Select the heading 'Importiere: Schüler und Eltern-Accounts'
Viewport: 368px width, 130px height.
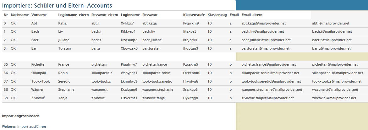[57, 5]
